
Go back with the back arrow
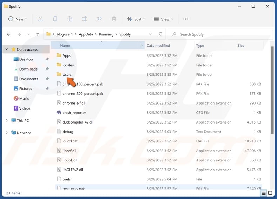point(8,34)
